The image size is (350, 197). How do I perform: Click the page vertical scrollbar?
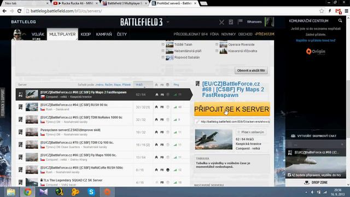(x=348, y=101)
